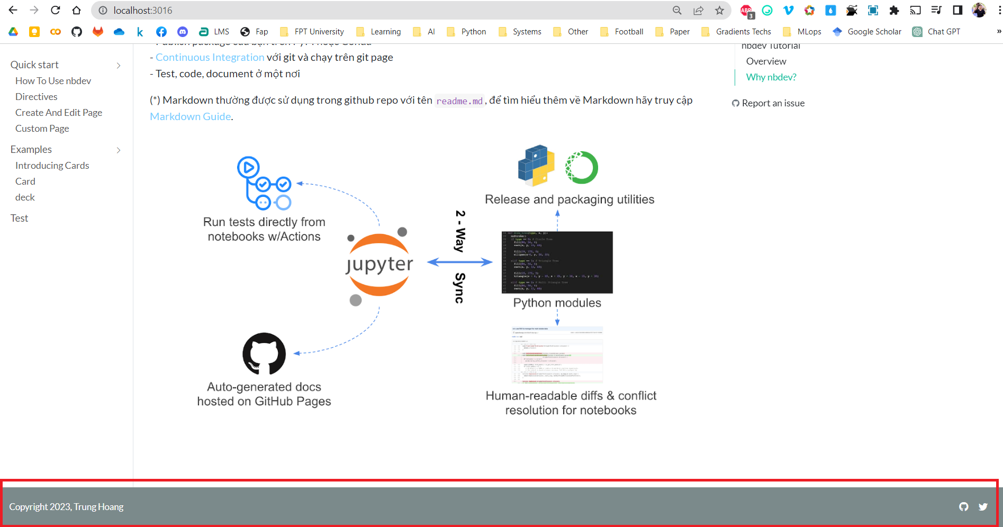Show more bookmarks with the overflow chevron
Image resolution: width=1003 pixels, height=527 pixels.
coord(999,32)
